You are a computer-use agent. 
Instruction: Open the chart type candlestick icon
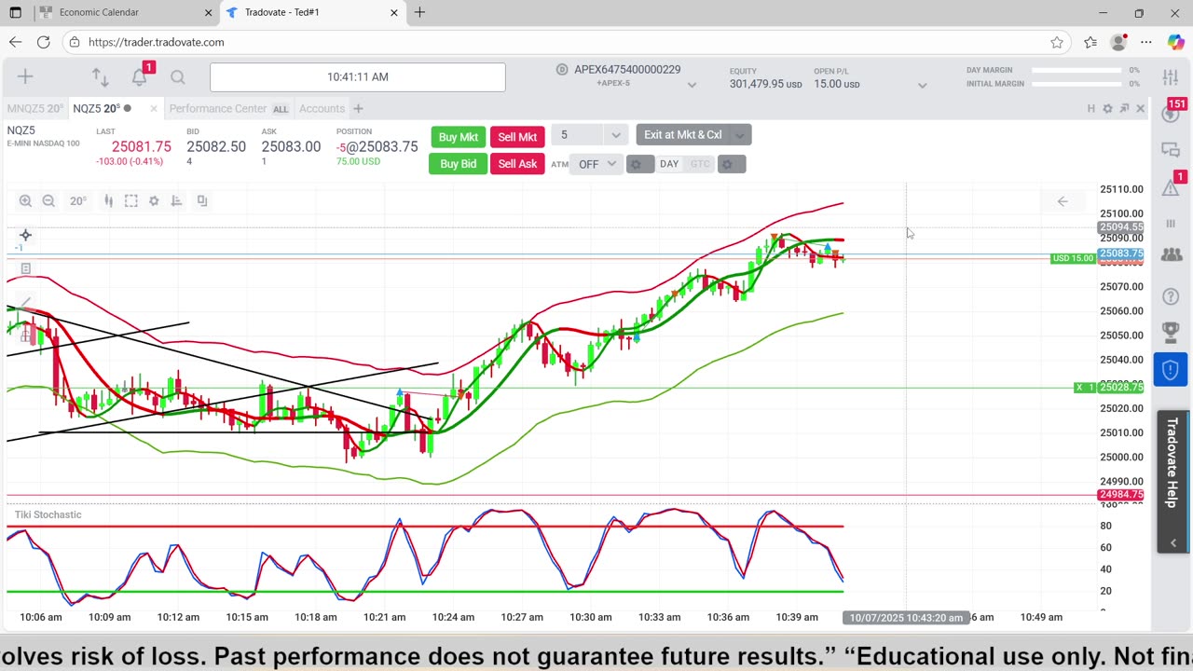(x=109, y=200)
